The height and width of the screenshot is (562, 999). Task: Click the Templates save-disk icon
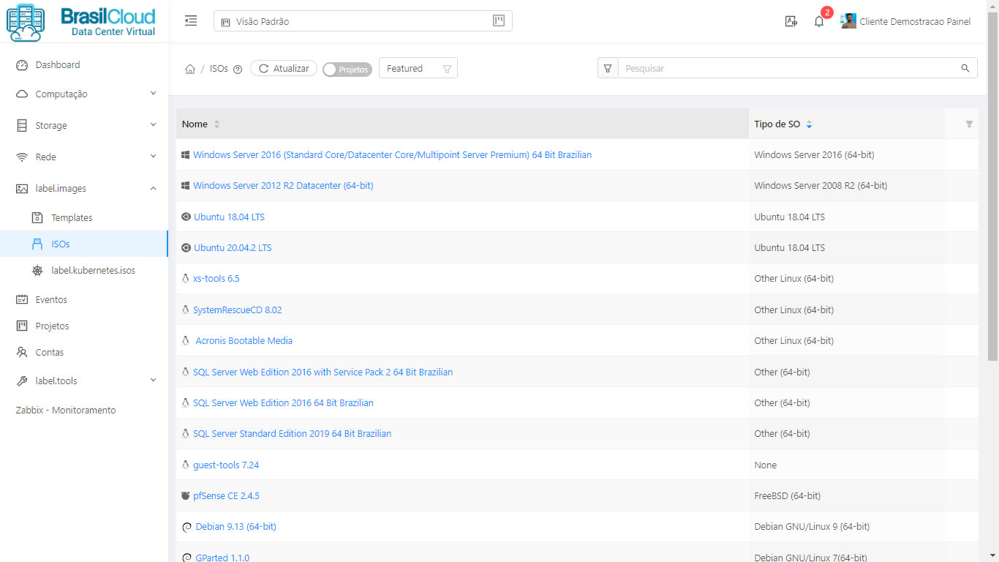pyautogui.click(x=37, y=217)
